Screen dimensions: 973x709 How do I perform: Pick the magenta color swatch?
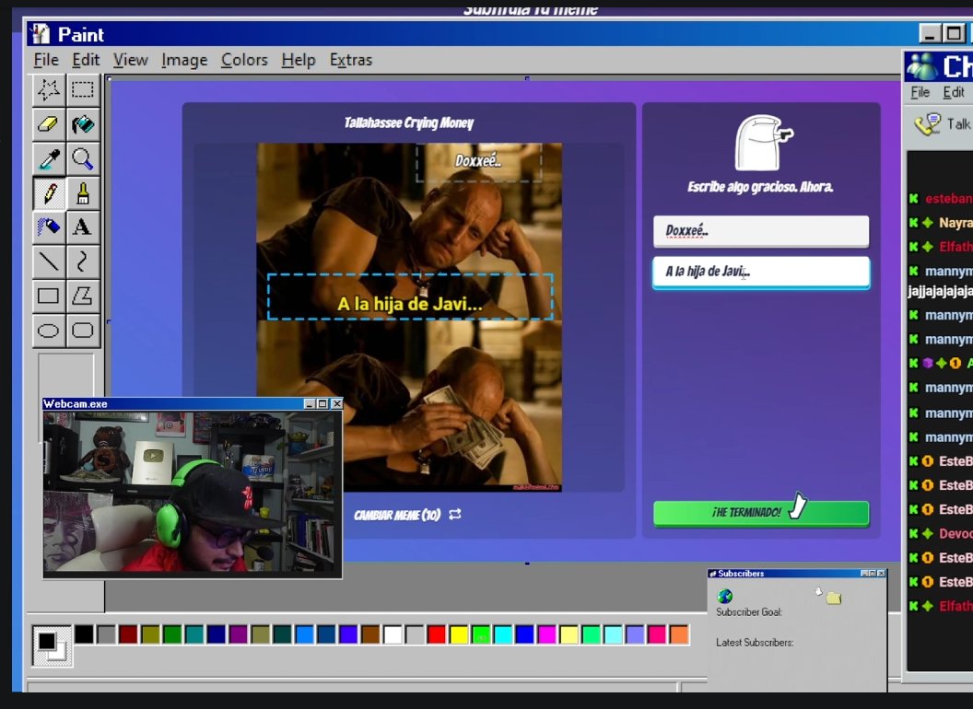(x=546, y=634)
